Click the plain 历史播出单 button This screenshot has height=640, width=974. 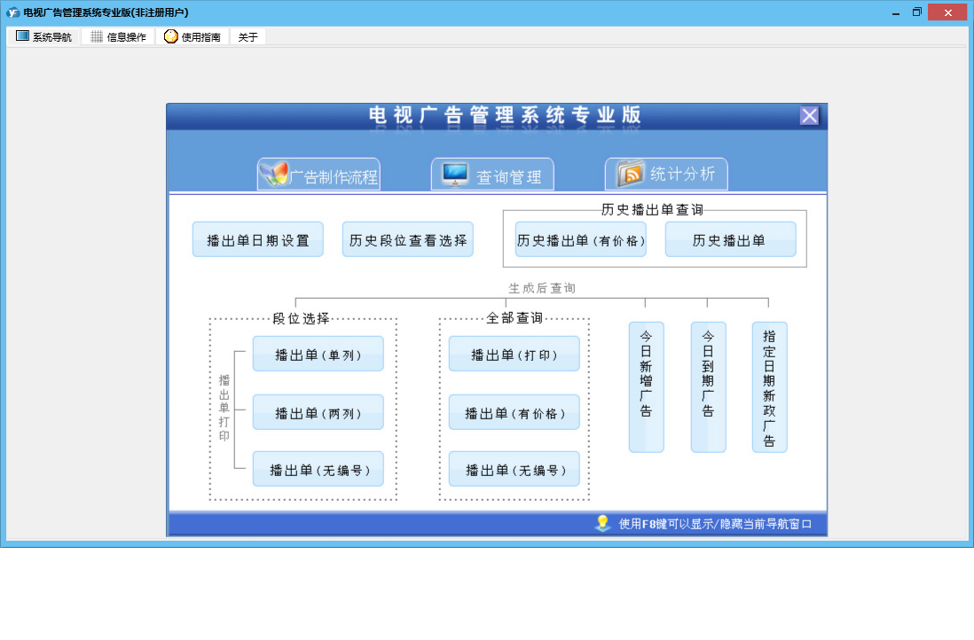[x=731, y=239]
